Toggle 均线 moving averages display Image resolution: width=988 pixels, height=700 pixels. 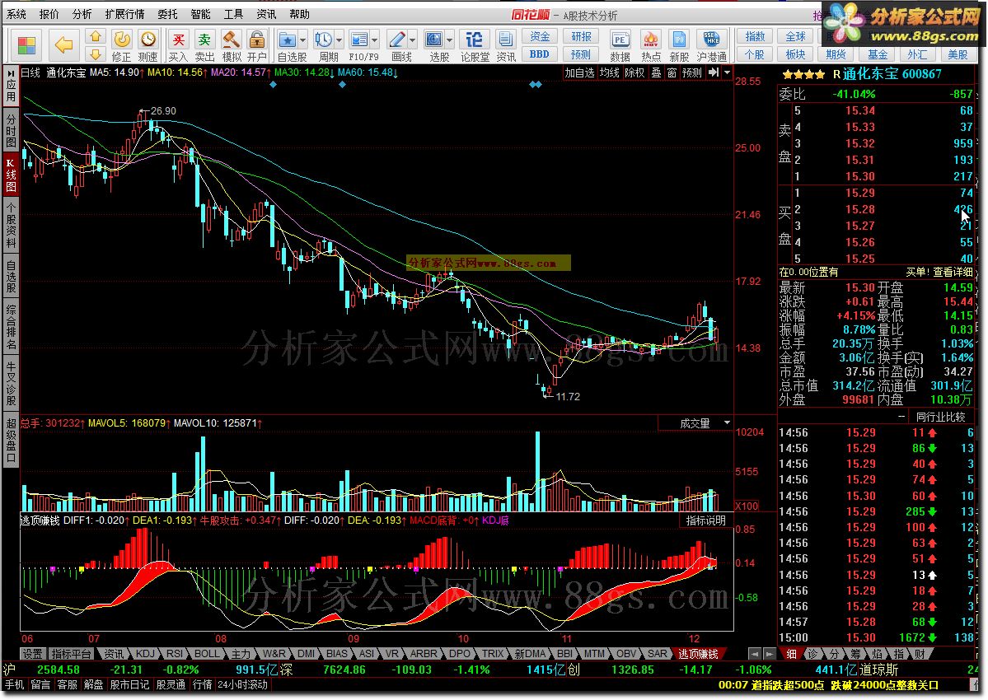click(x=609, y=72)
